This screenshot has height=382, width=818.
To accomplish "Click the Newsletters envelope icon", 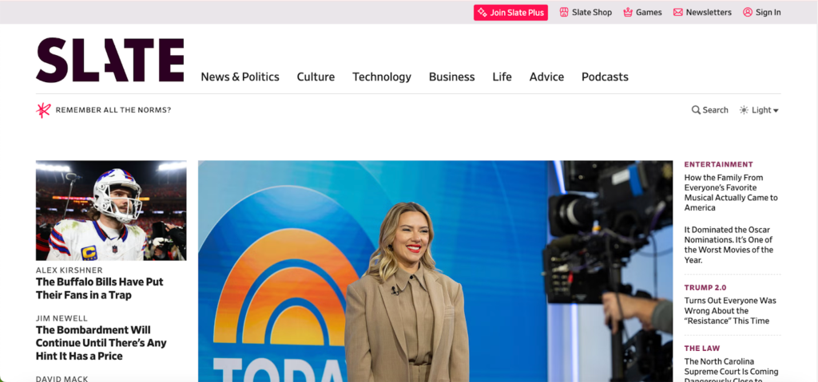I will [x=677, y=12].
